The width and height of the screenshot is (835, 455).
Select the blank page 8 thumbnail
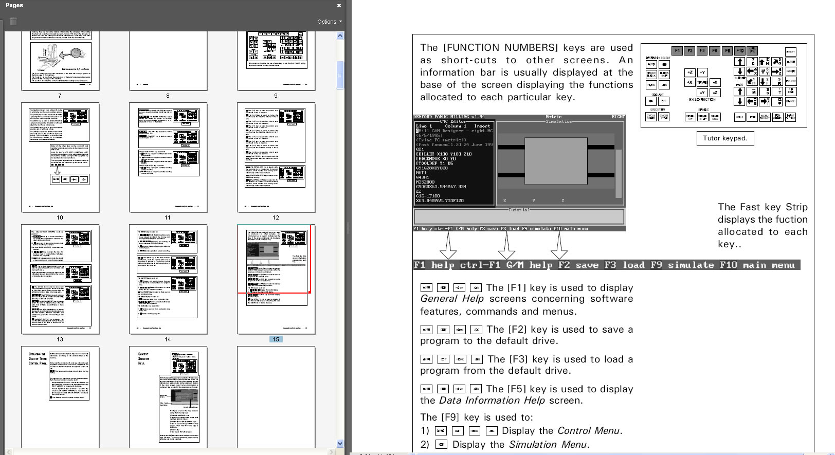point(168,61)
